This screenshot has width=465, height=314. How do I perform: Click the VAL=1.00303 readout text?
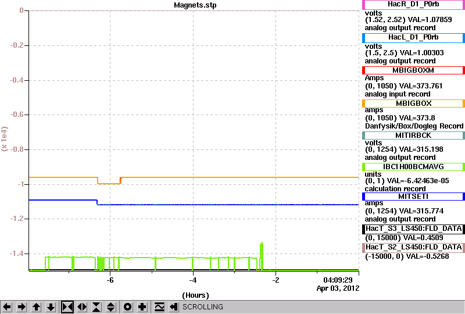point(422,53)
